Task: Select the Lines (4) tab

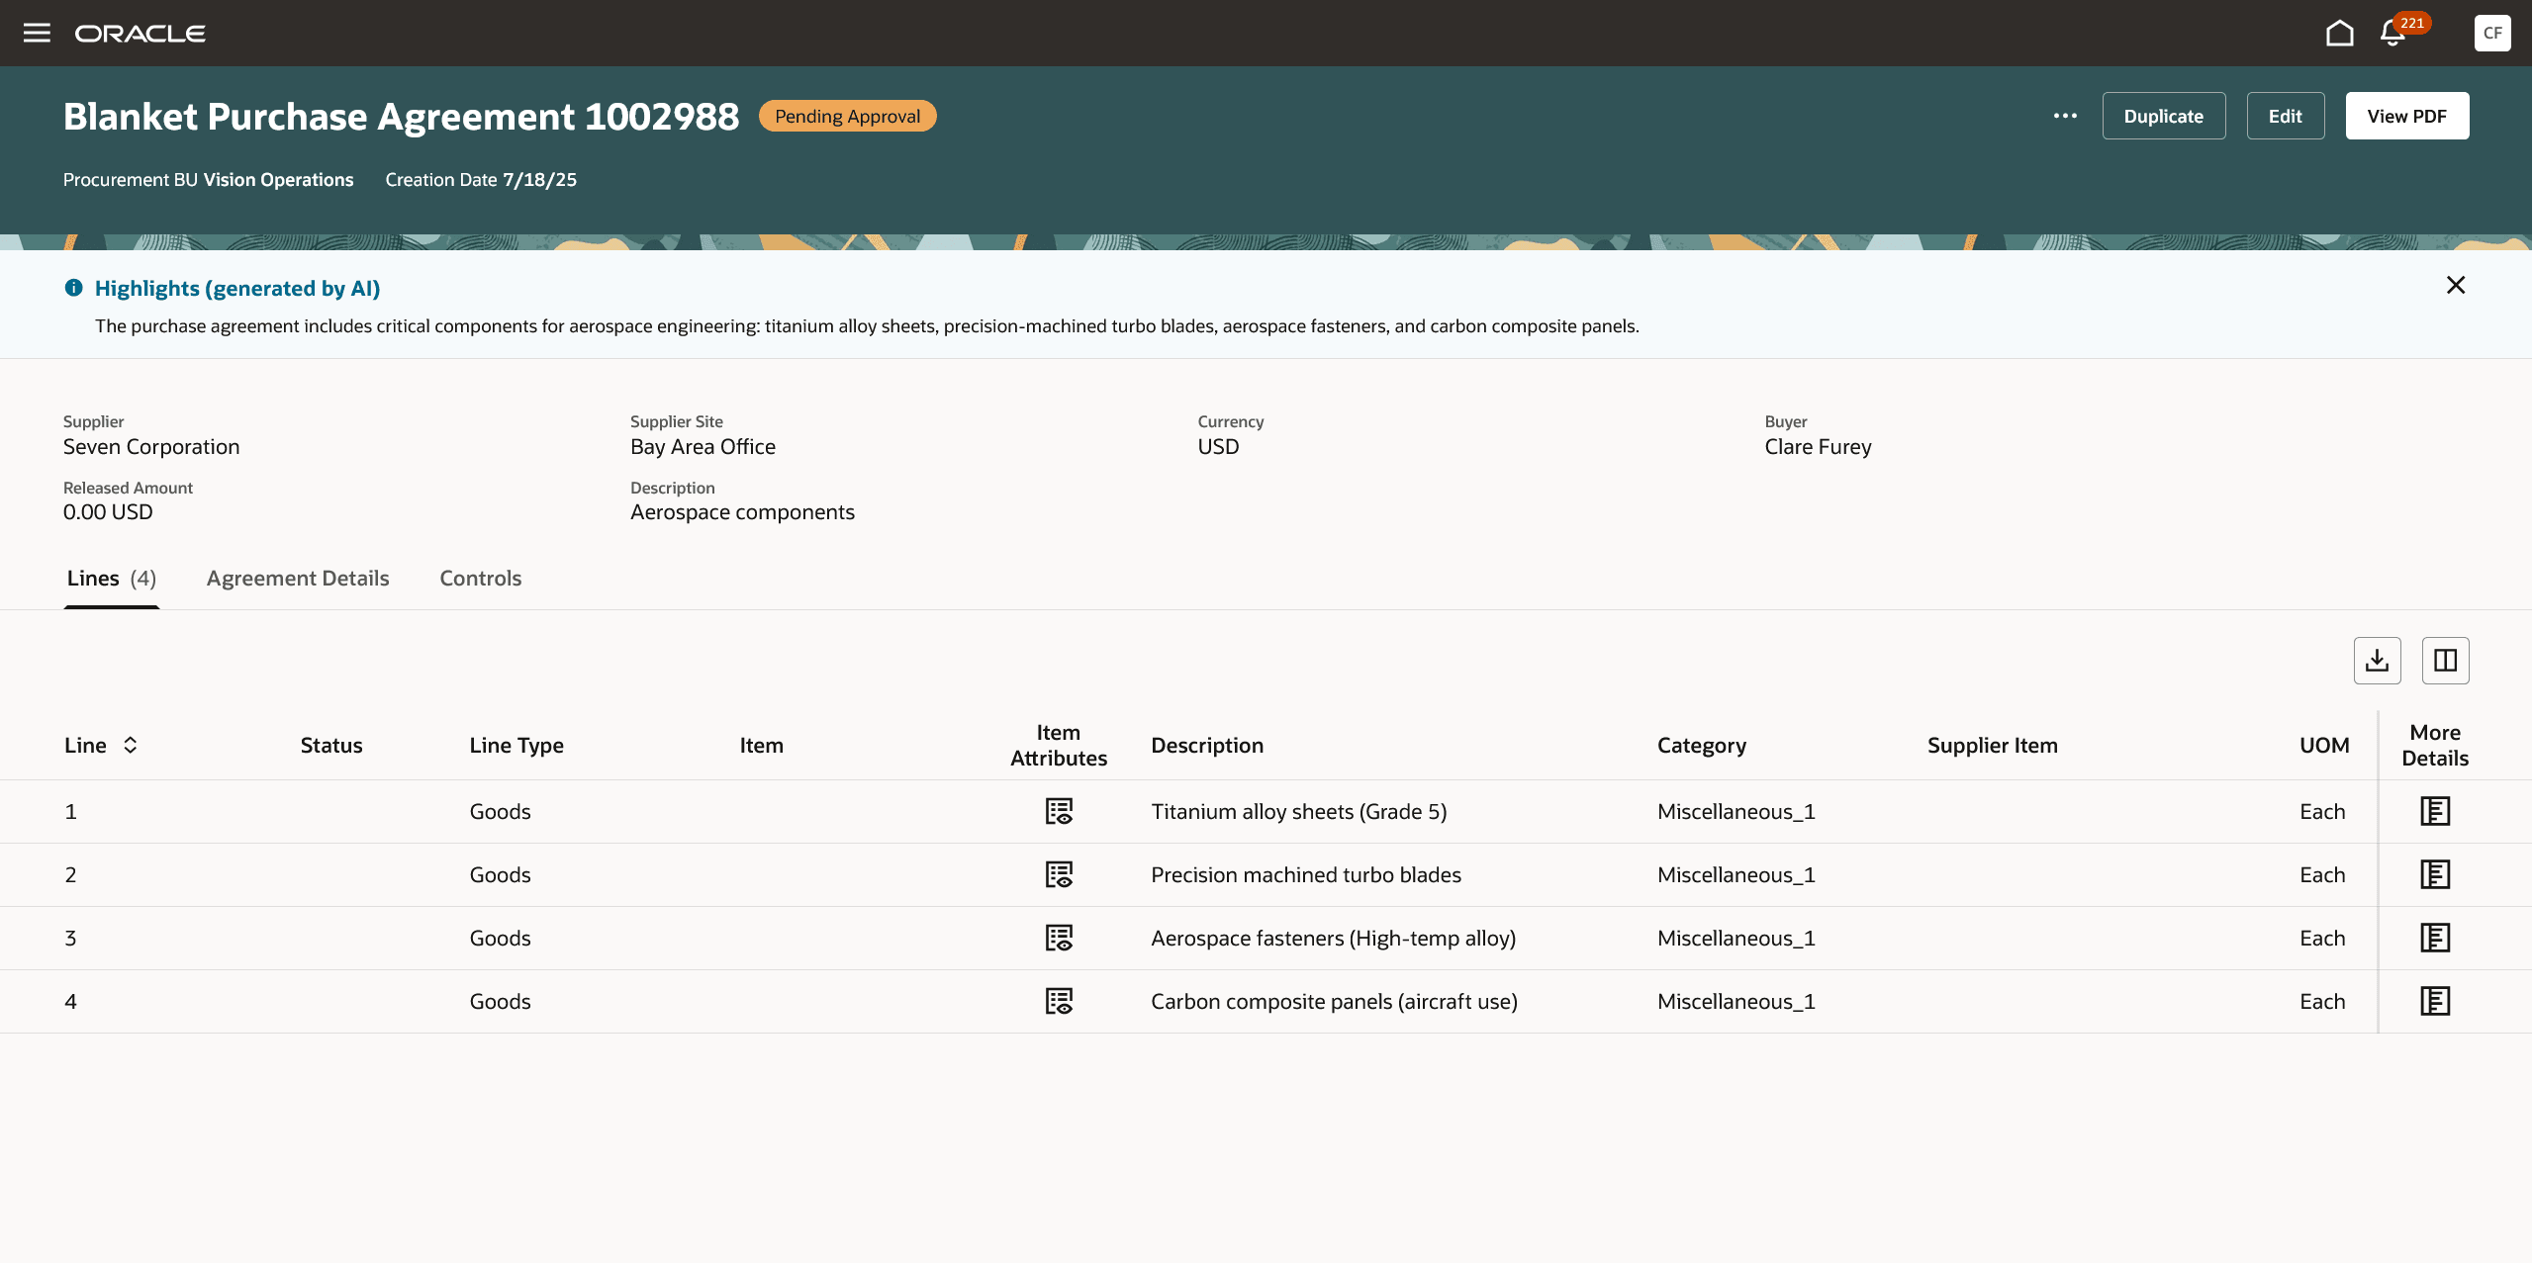Action: point(111,579)
